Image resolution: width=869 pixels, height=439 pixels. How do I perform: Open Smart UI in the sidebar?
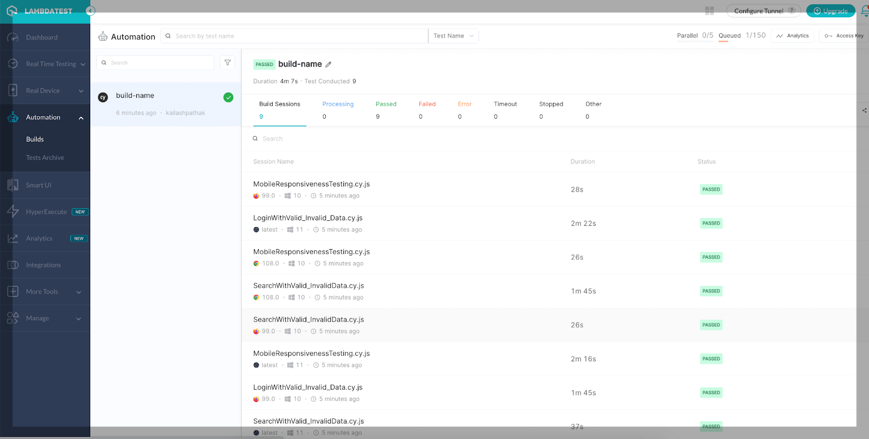coord(38,185)
